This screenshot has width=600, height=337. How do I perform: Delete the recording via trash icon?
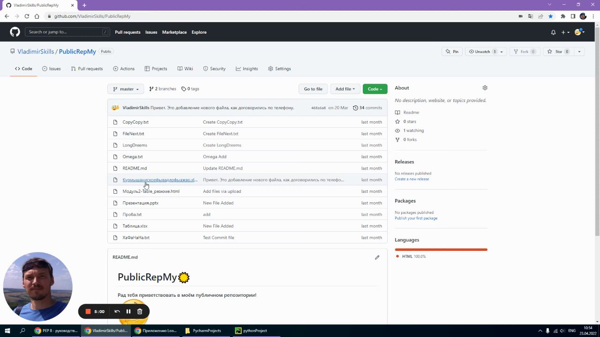140,311
